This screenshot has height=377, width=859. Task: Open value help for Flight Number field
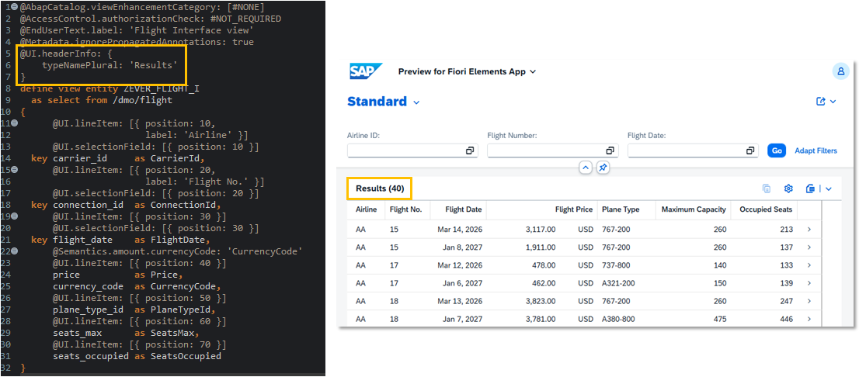pyautogui.click(x=610, y=150)
